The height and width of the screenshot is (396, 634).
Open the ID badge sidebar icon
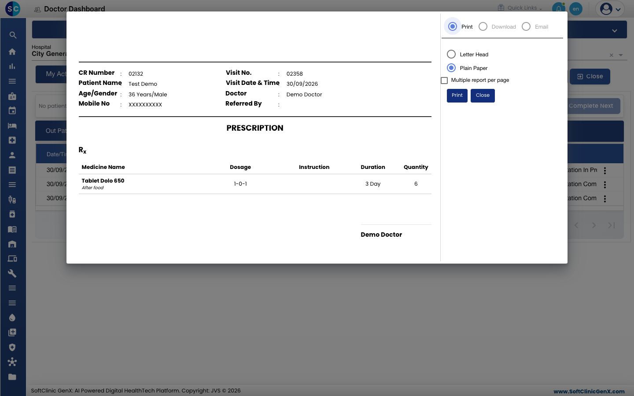point(12,96)
